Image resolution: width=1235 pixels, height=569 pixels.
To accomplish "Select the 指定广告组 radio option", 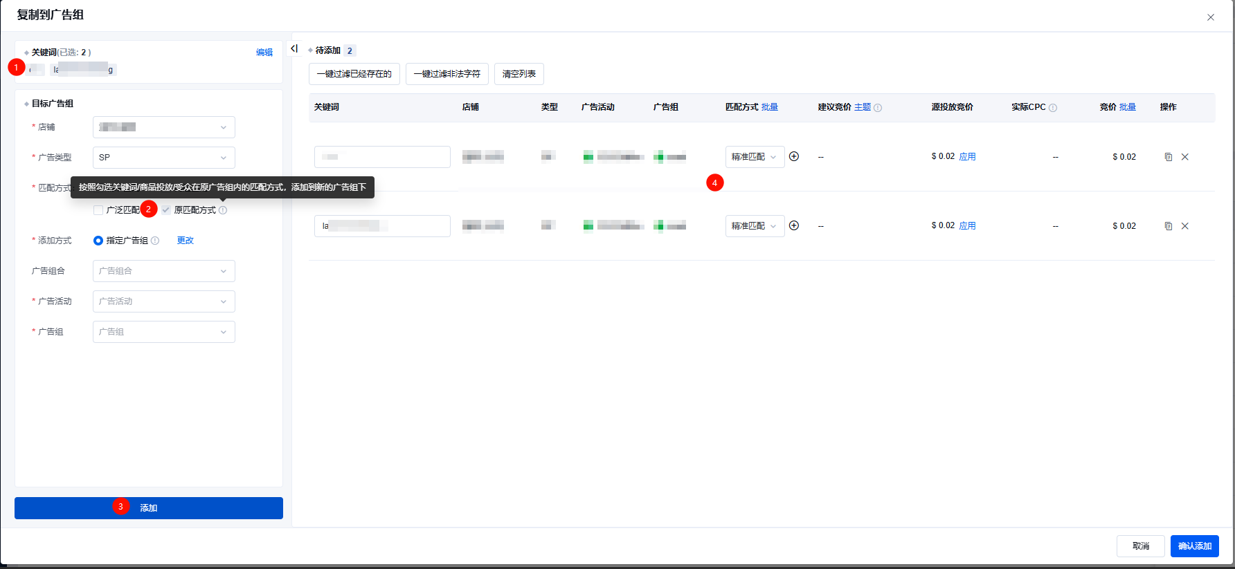I will tap(98, 241).
